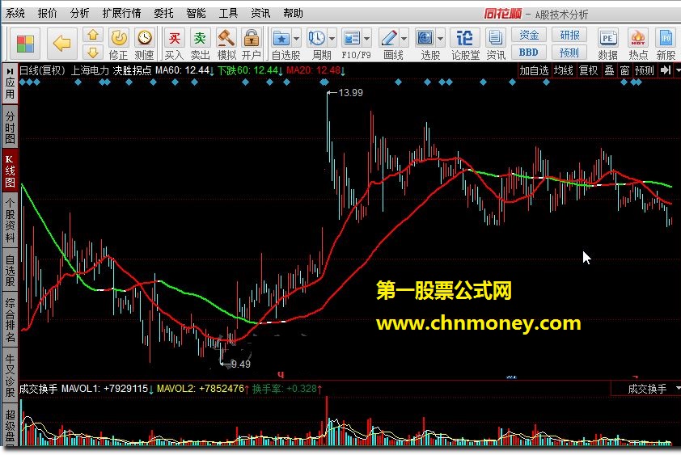Open 模拟 simulated trading

(226, 44)
